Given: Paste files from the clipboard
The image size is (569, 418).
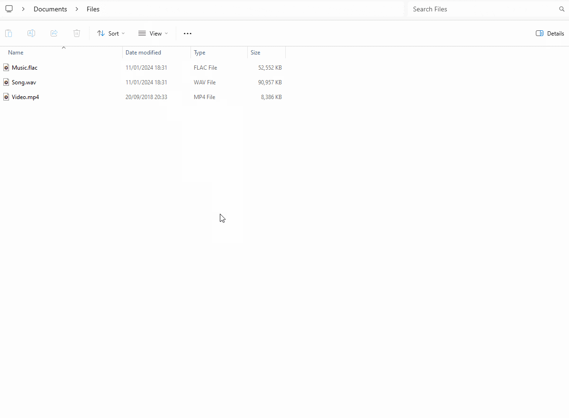Looking at the screenshot, I should pos(9,33).
